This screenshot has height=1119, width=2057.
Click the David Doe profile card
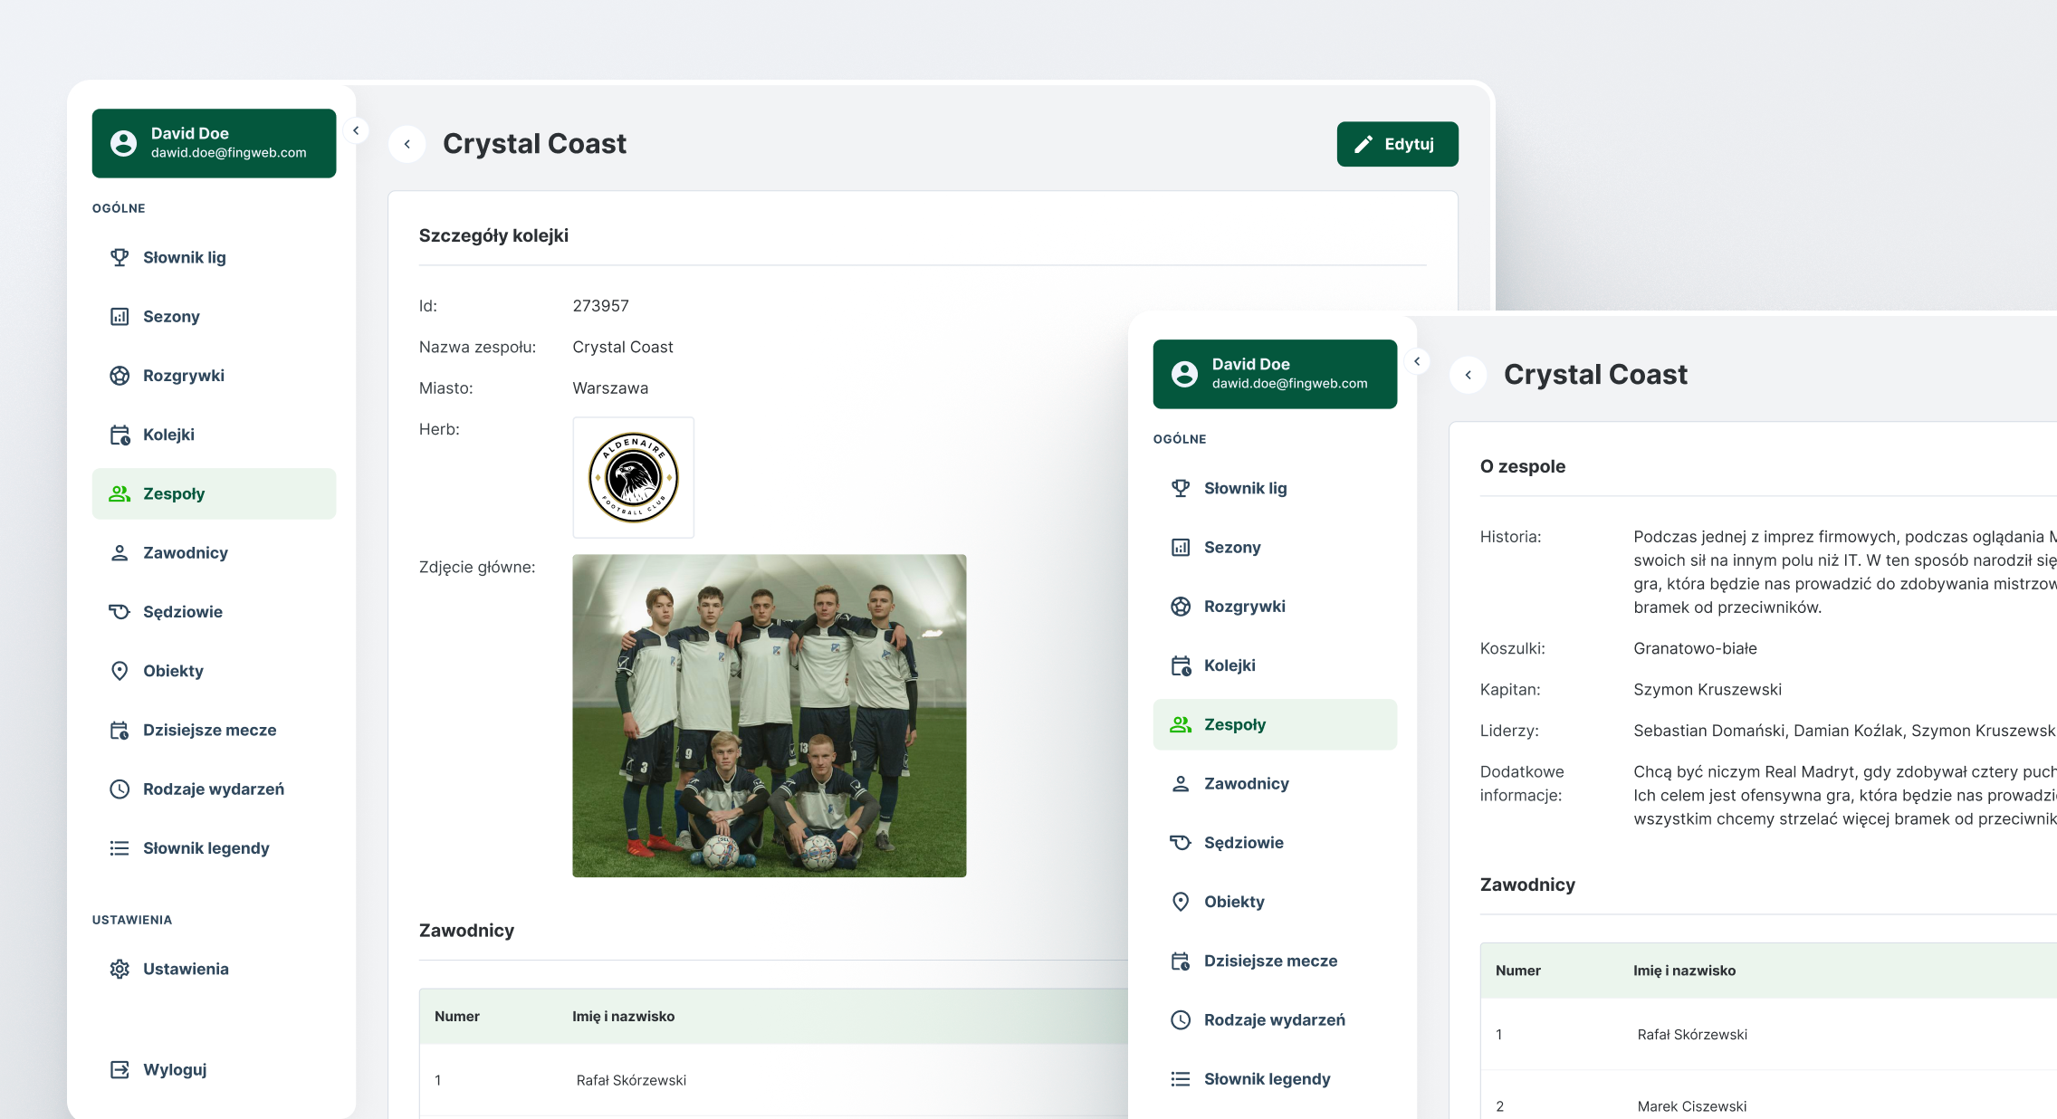214,143
